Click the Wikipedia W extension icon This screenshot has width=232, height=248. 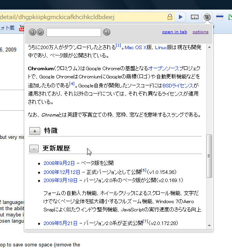(x=207, y=17)
